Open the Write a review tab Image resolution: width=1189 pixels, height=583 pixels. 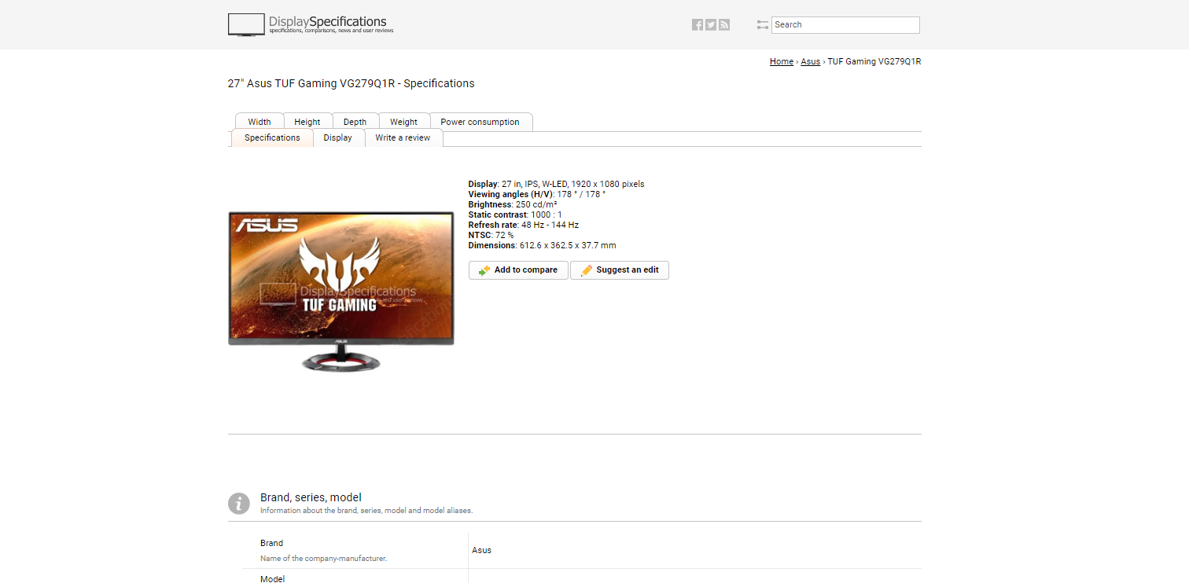pos(403,137)
